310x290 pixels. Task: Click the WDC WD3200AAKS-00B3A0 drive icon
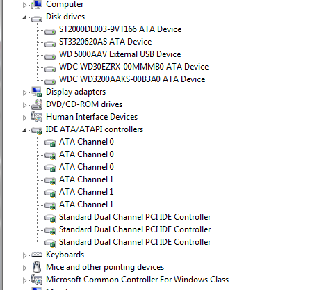[50, 81]
